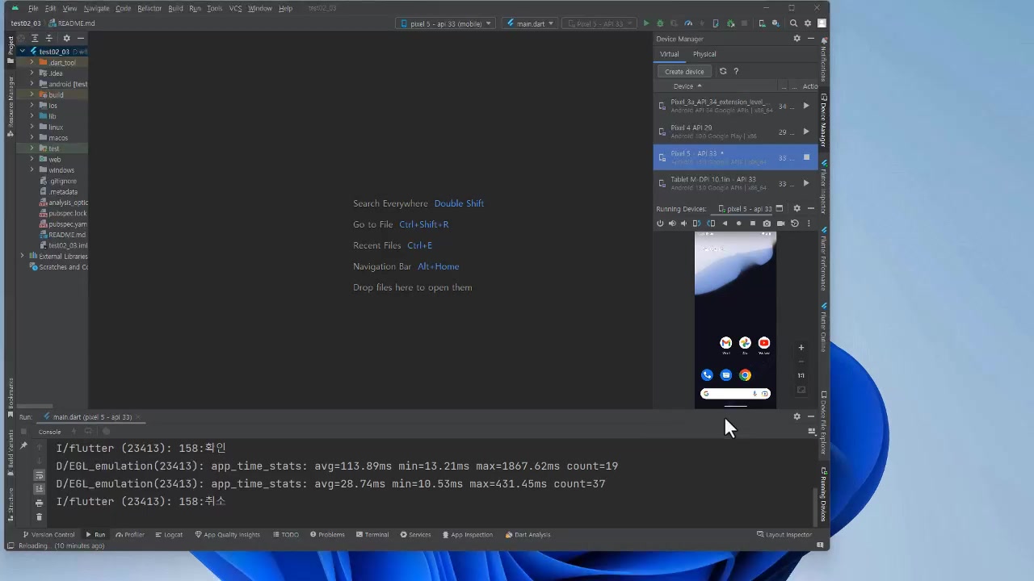Open Search Everywhere magnifier icon
1034x581 pixels.
(x=793, y=23)
